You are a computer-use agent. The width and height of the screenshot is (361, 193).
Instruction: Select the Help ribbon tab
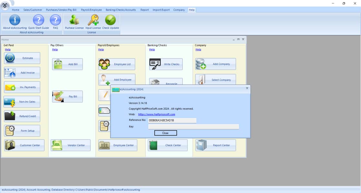coord(191,10)
